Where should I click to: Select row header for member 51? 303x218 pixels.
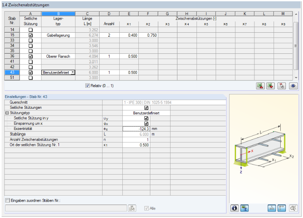[x=12, y=77]
